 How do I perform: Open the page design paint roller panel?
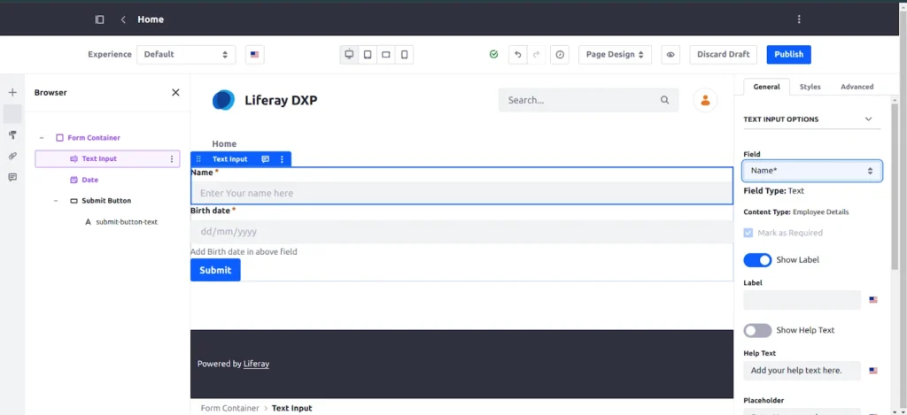pos(12,134)
